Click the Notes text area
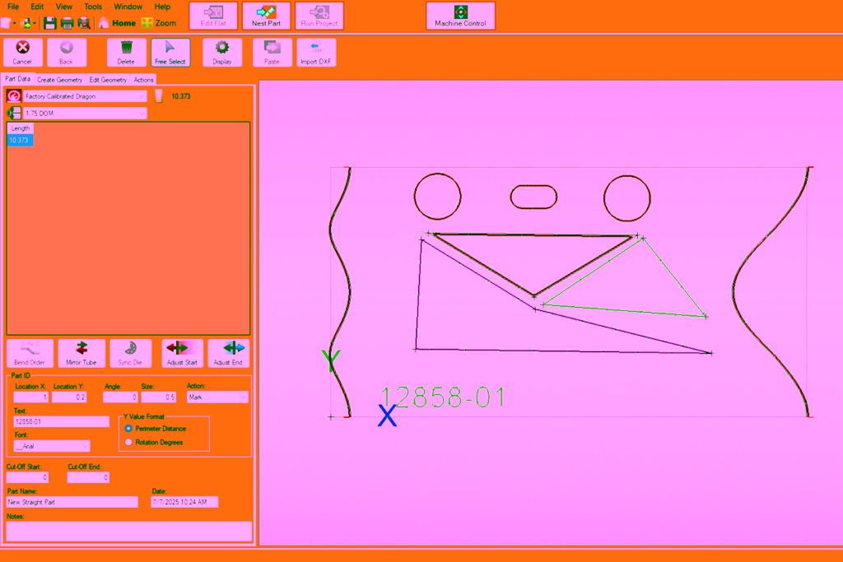 coord(129,532)
